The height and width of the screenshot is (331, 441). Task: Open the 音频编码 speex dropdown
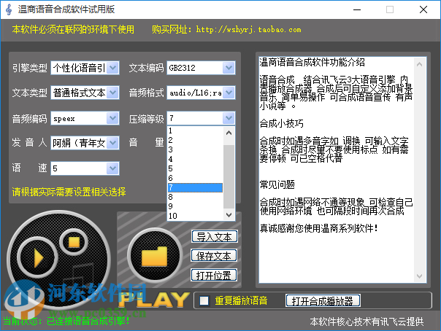(x=112, y=118)
